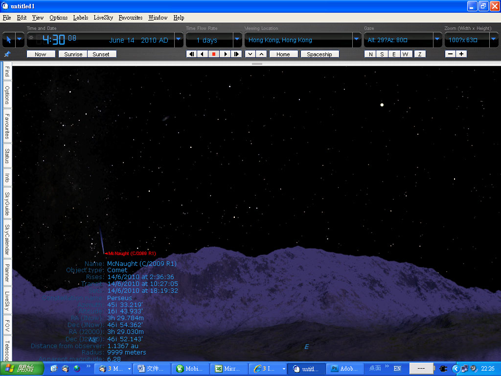The height and width of the screenshot is (376, 501).
Task: Switch to the SkyGuide side tab
Action: 7,204
